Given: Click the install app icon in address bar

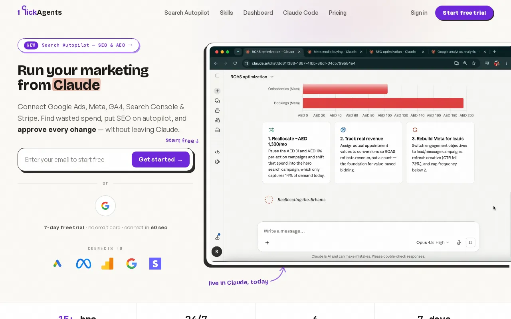Looking at the screenshot, I should point(456,63).
